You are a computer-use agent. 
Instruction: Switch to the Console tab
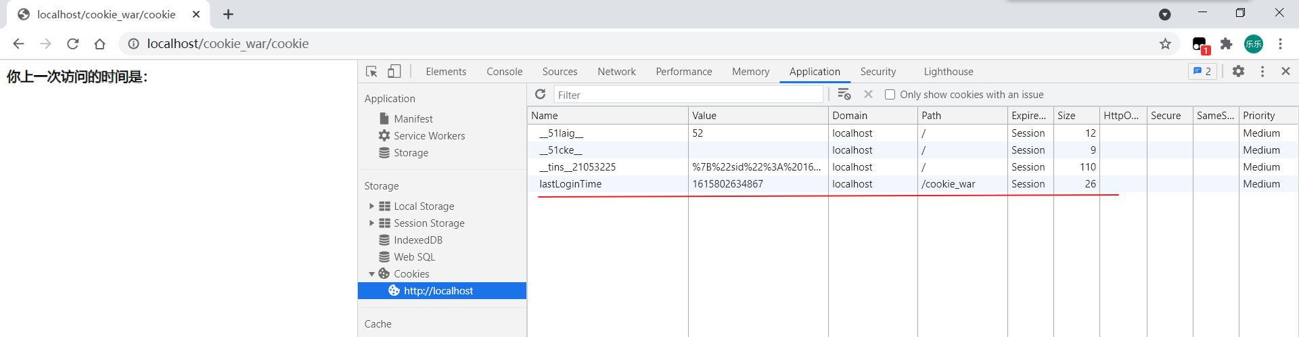click(504, 72)
